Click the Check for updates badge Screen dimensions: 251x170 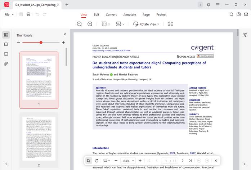(x=205, y=56)
